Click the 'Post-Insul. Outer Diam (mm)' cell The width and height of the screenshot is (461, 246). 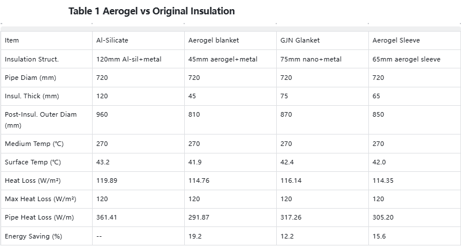40,120
